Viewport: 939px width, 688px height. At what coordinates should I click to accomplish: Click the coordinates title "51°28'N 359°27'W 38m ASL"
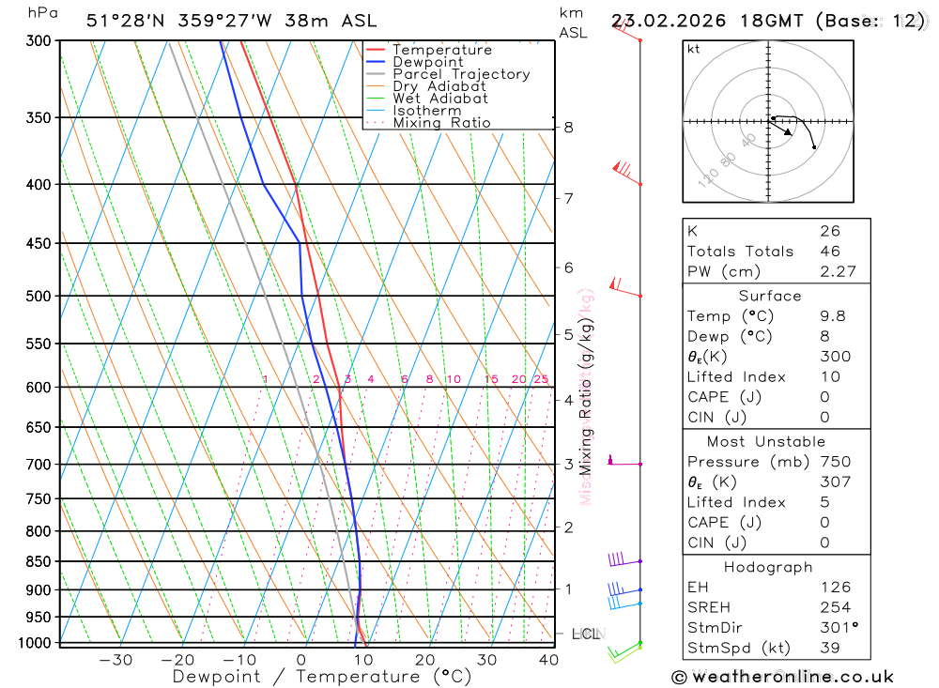[x=232, y=21]
